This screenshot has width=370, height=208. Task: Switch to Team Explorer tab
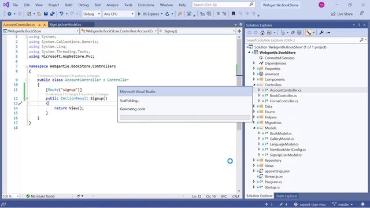click(x=287, y=196)
